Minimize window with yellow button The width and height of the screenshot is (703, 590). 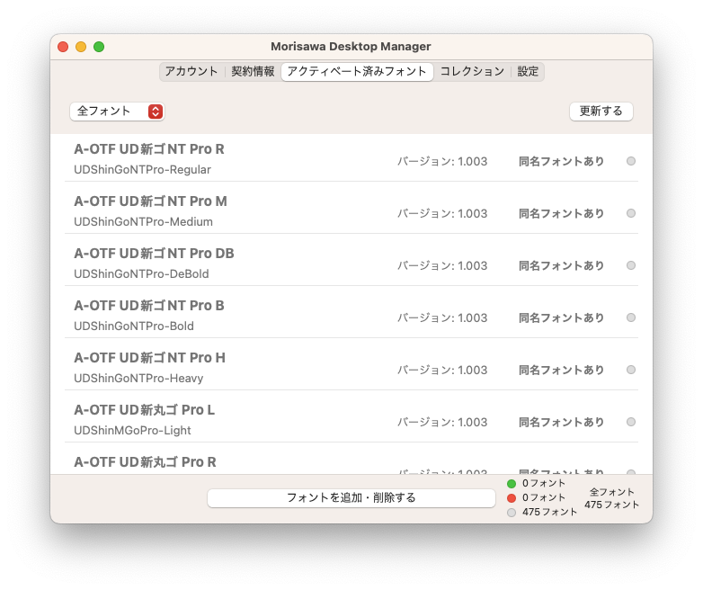pyautogui.click(x=81, y=47)
